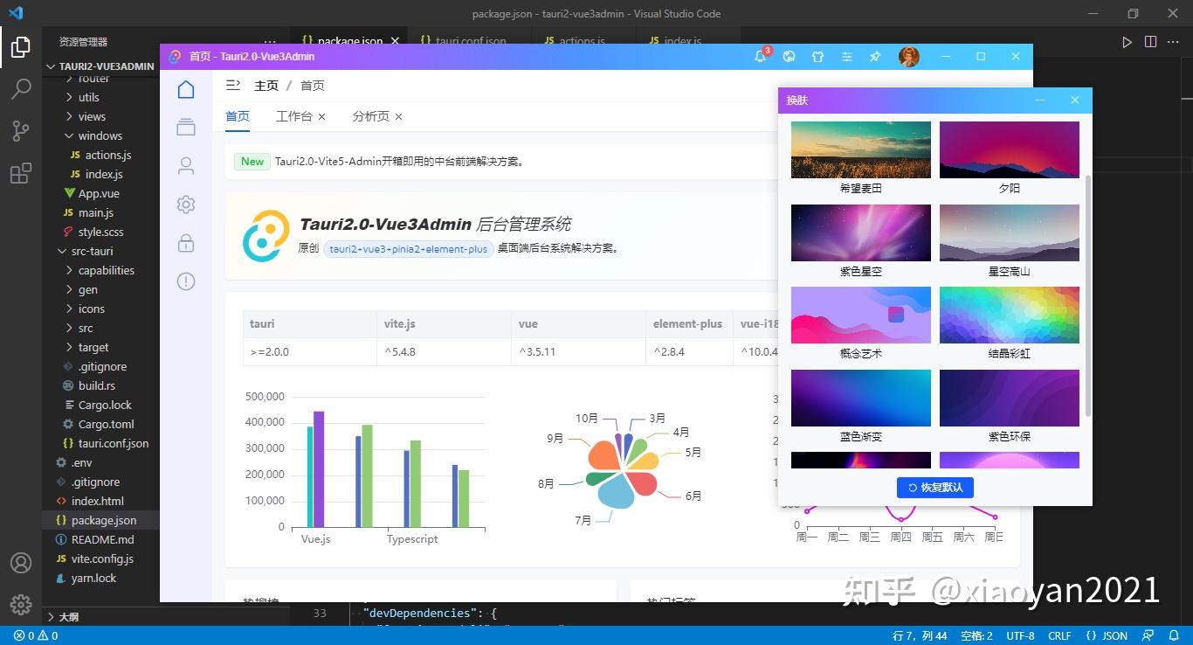
Task: Open Extensions in VS Code activity bar
Action: 21,173
